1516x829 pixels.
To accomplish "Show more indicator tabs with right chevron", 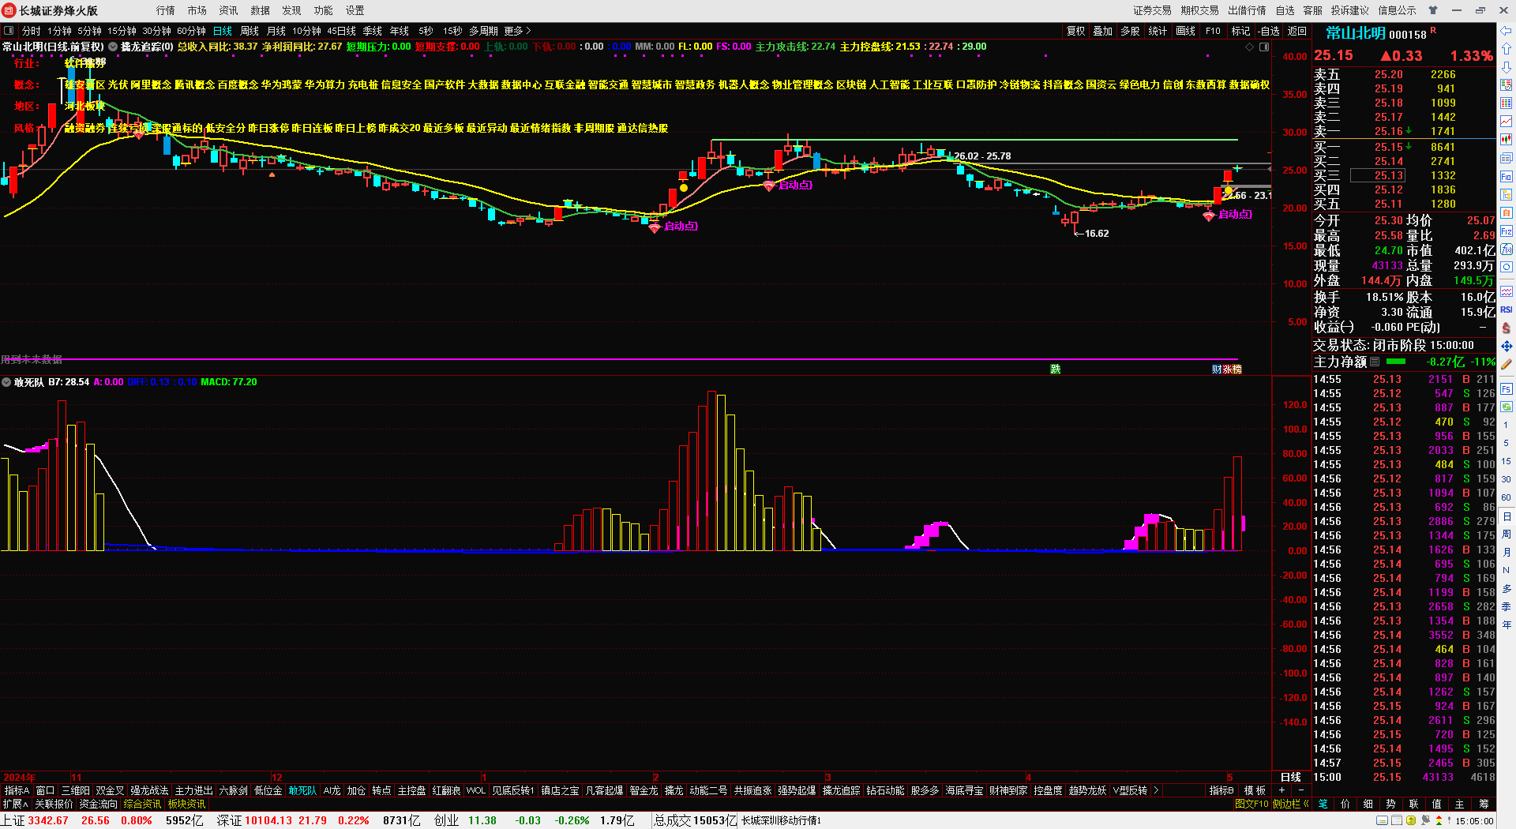I will point(1156,790).
